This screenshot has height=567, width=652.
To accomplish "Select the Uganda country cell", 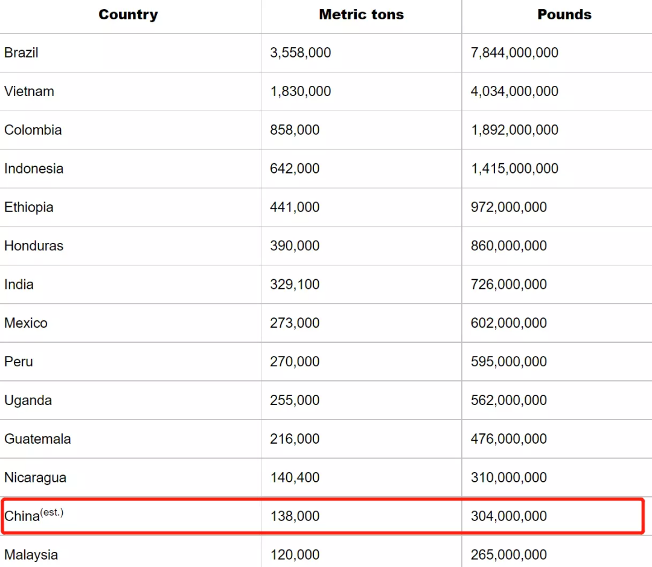I will 28,401.
